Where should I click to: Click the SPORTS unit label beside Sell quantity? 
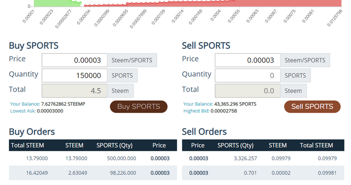295,76
